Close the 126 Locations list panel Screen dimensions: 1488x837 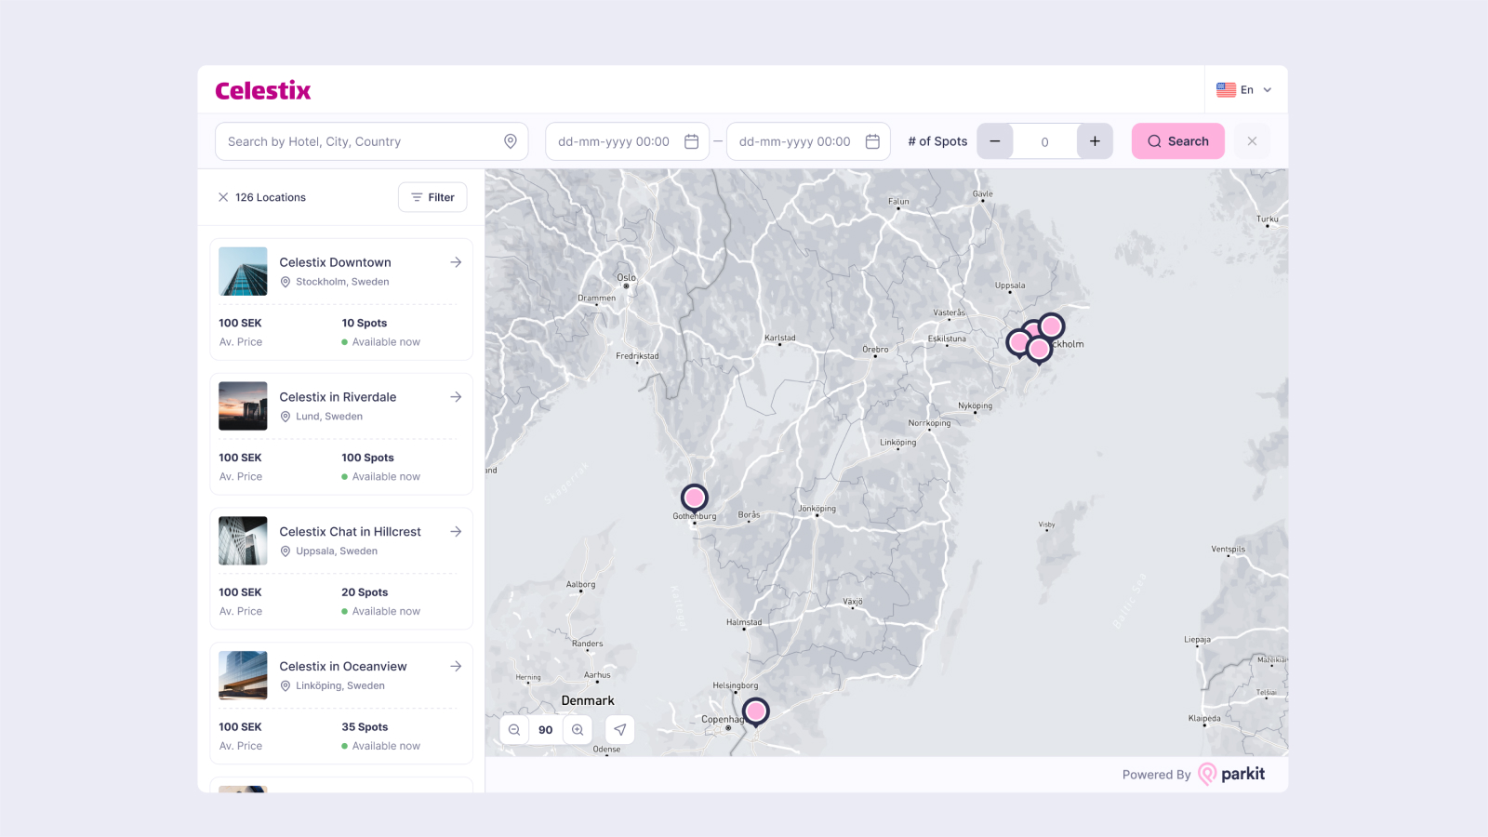(x=223, y=197)
